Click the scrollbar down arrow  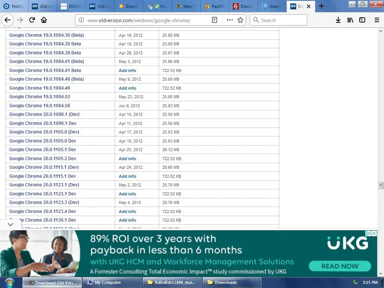point(381,274)
